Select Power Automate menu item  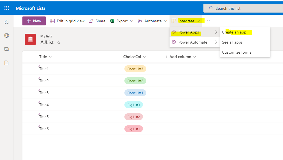[194, 42]
